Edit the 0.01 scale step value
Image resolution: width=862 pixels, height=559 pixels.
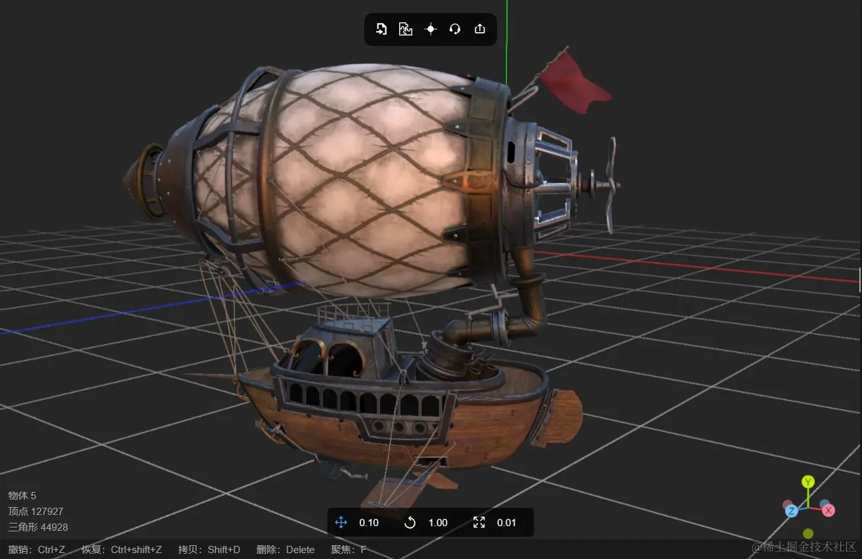point(507,523)
